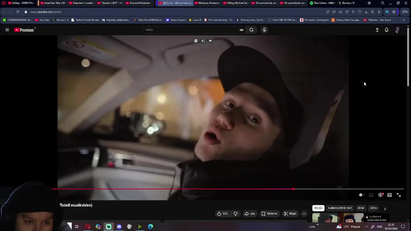
Task: Seek using the red video progress bar
Action: tap(228, 189)
